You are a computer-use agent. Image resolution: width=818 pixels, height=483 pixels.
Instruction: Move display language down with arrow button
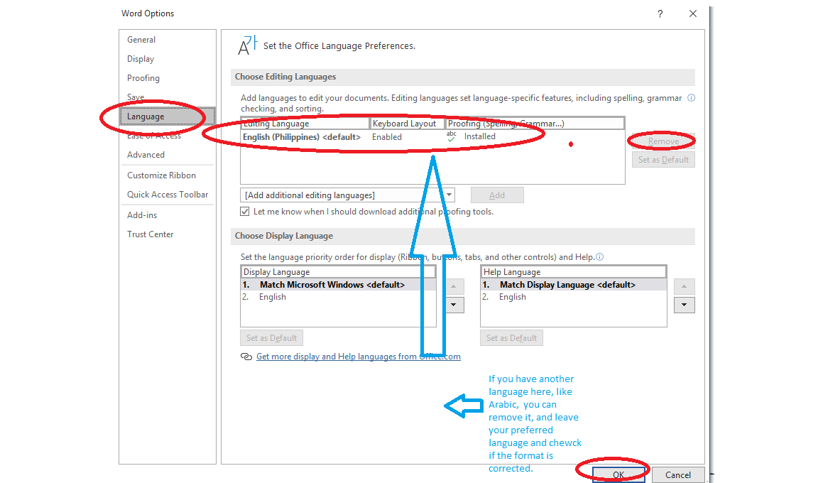[x=453, y=305]
